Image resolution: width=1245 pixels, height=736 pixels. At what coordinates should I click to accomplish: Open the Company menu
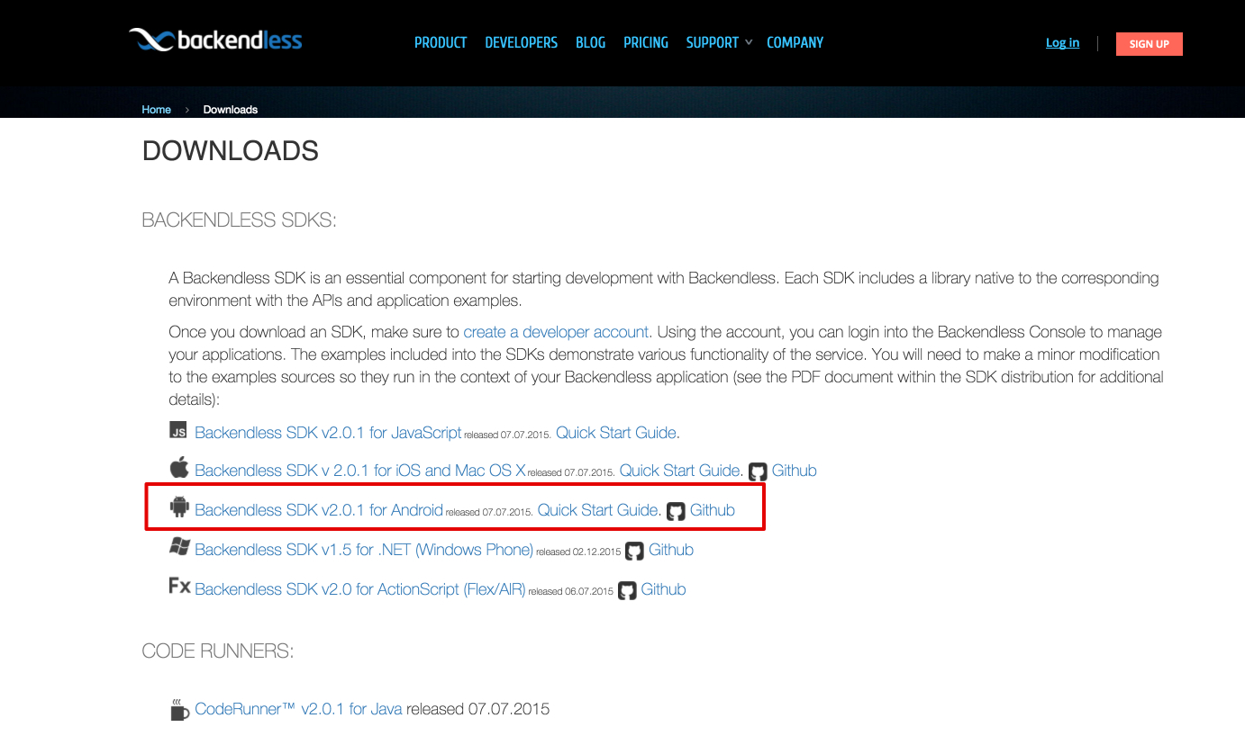[x=795, y=42]
